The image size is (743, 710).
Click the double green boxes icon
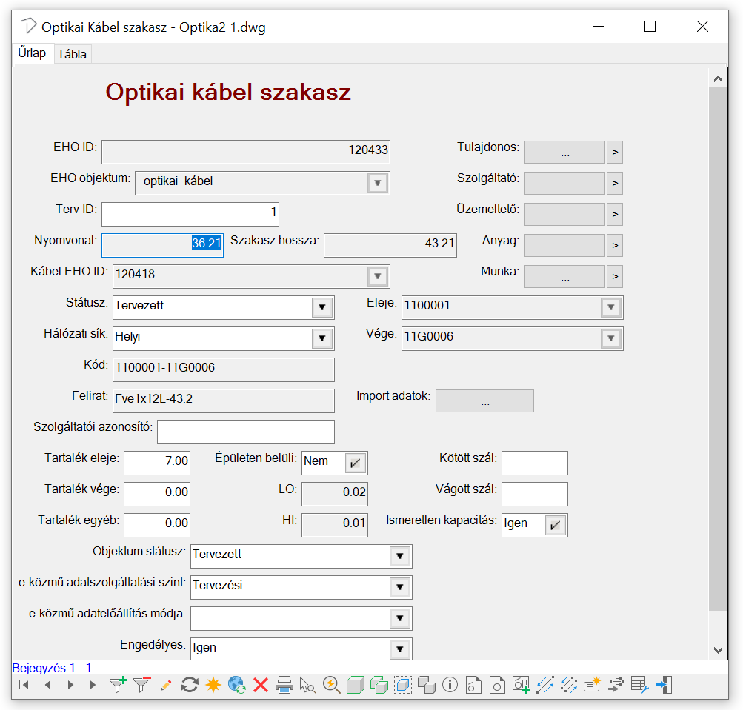(x=379, y=685)
